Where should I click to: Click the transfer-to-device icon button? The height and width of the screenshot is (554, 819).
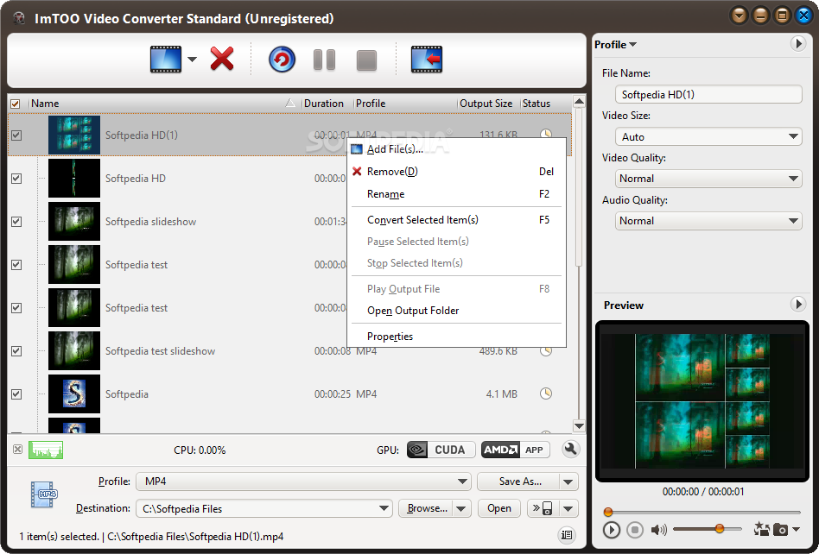click(x=543, y=508)
